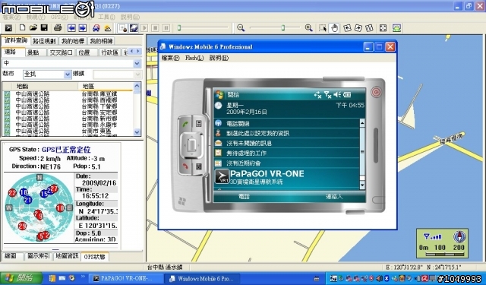Screen dimensions: 486x285
Task: Switch to the 圖示索引 bottom tab
Action: tap(39, 256)
